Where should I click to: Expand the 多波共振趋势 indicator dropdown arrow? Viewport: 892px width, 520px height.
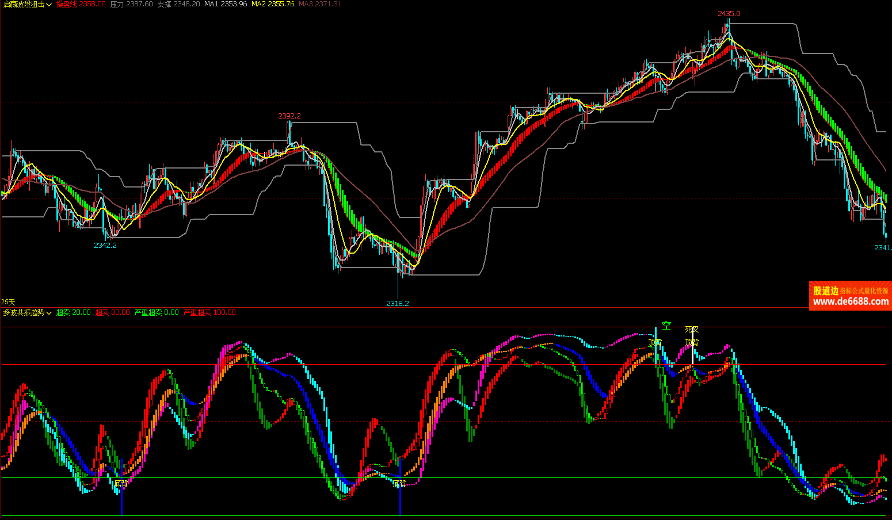pyautogui.click(x=49, y=313)
